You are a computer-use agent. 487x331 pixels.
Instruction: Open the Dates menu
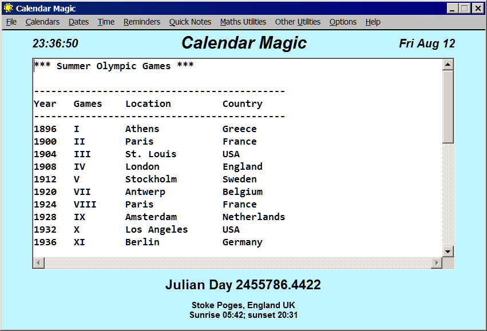coord(78,22)
